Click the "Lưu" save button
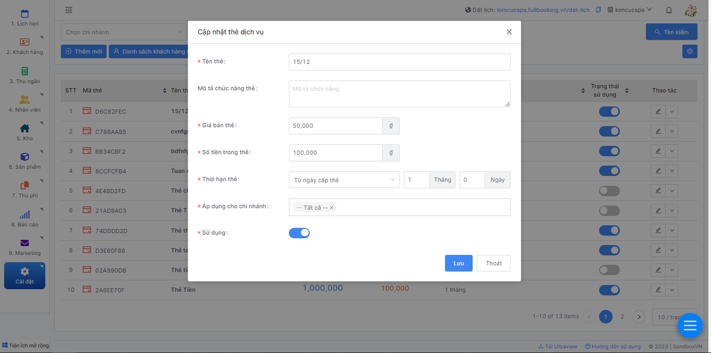The width and height of the screenshot is (711, 353). tap(458, 263)
